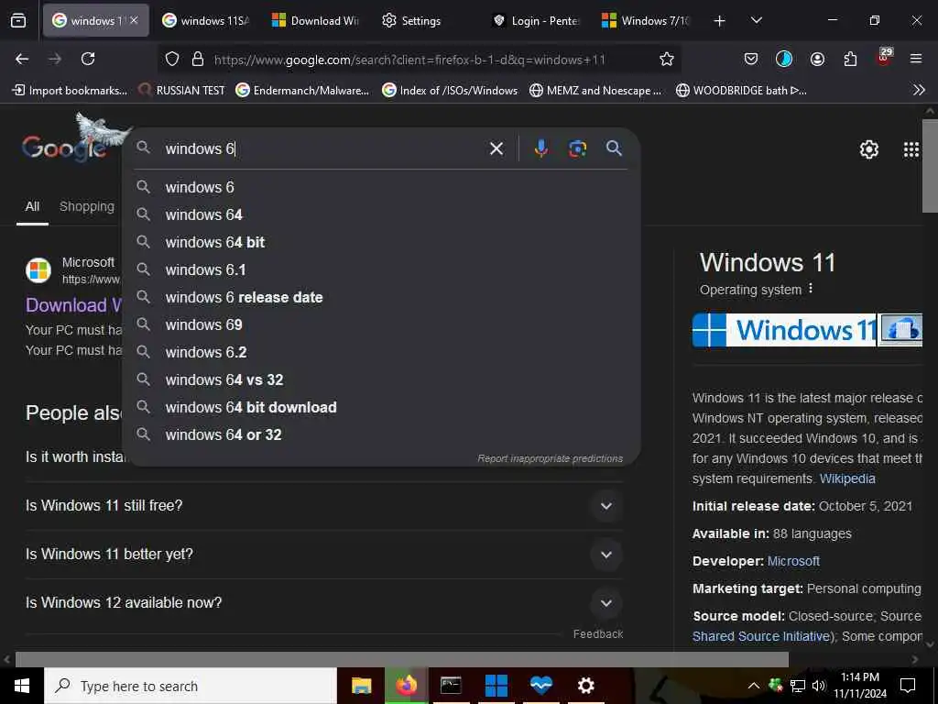Select the All results tab
This screenshot has height=704, width=938.
(x=32, y=206)
